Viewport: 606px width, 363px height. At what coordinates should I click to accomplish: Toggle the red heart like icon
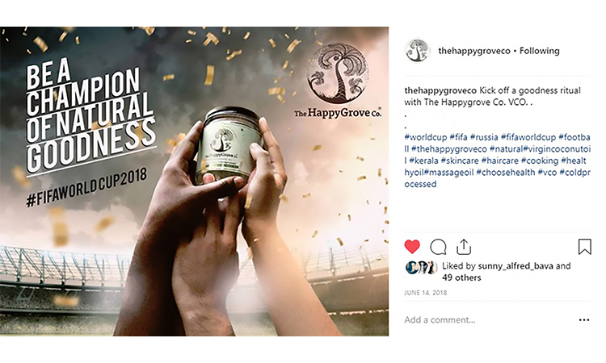point(412,247)
